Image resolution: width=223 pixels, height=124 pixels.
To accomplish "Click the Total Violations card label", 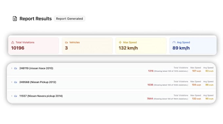I will click(25, 42).
